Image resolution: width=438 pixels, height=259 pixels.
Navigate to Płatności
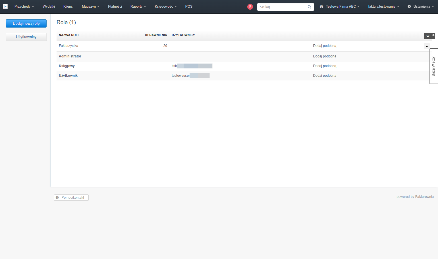pos(115,7)
